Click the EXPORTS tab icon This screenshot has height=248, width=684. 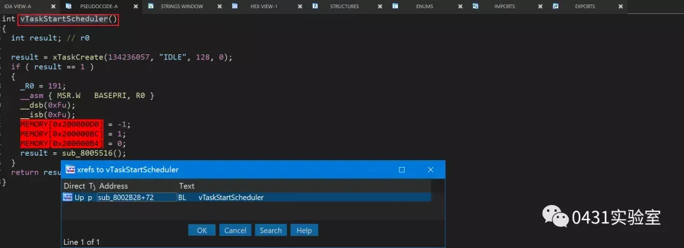pos(556,6)
